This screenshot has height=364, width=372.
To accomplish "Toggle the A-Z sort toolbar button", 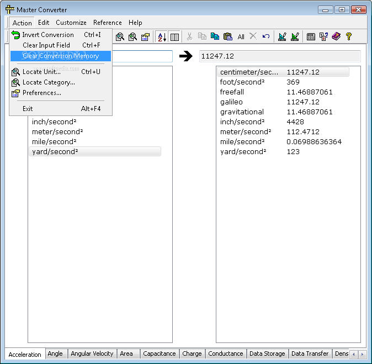I will pos(162,37).
